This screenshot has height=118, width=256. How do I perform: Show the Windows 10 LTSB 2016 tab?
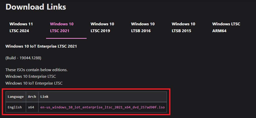143,27
